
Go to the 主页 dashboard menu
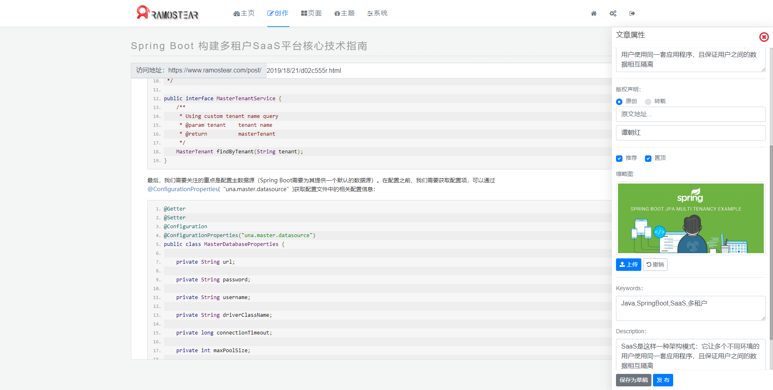point(244,13)
